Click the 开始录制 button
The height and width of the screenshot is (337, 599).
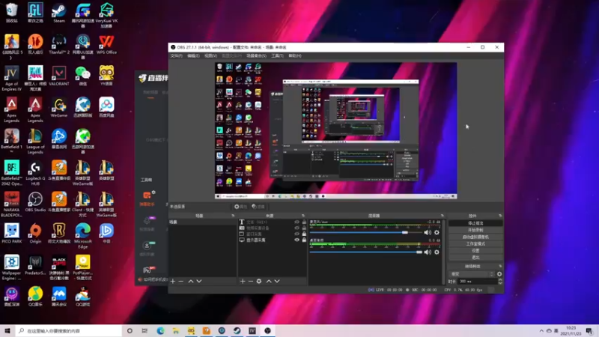[475, 230]
